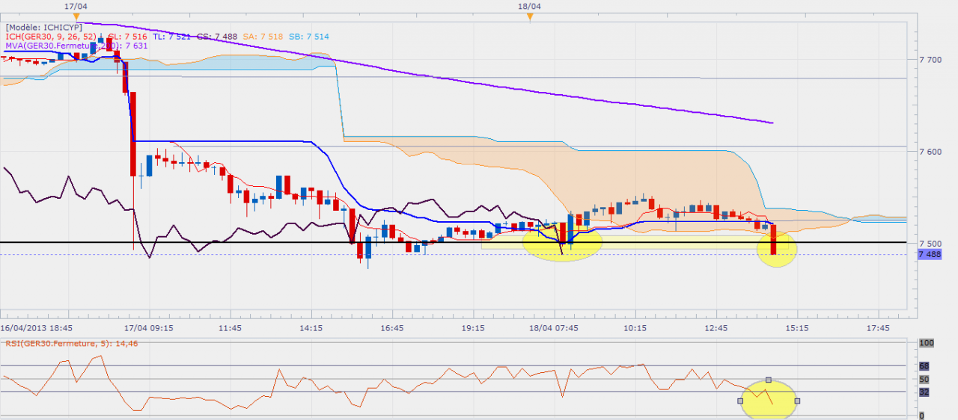Select the purple MVA 200 line endpoint
958x420 pixels.
[772, 123]
